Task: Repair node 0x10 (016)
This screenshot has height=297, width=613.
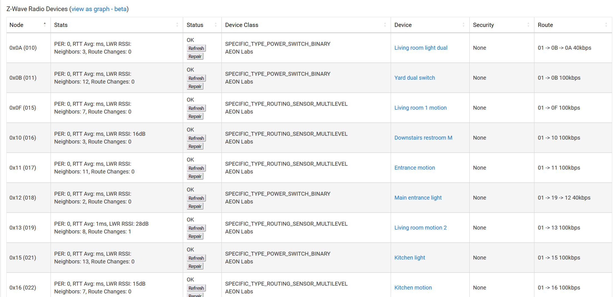Action: click(195, 146)
